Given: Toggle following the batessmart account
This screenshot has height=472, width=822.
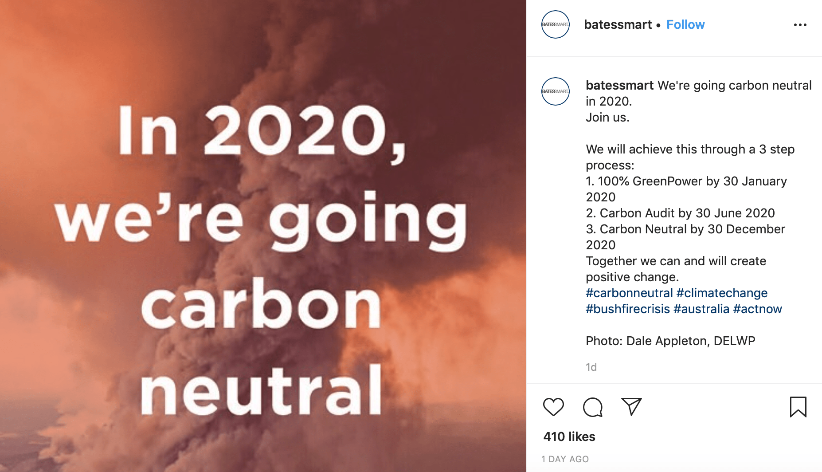Looking at the screenshot, I should (x=685, y=24).
